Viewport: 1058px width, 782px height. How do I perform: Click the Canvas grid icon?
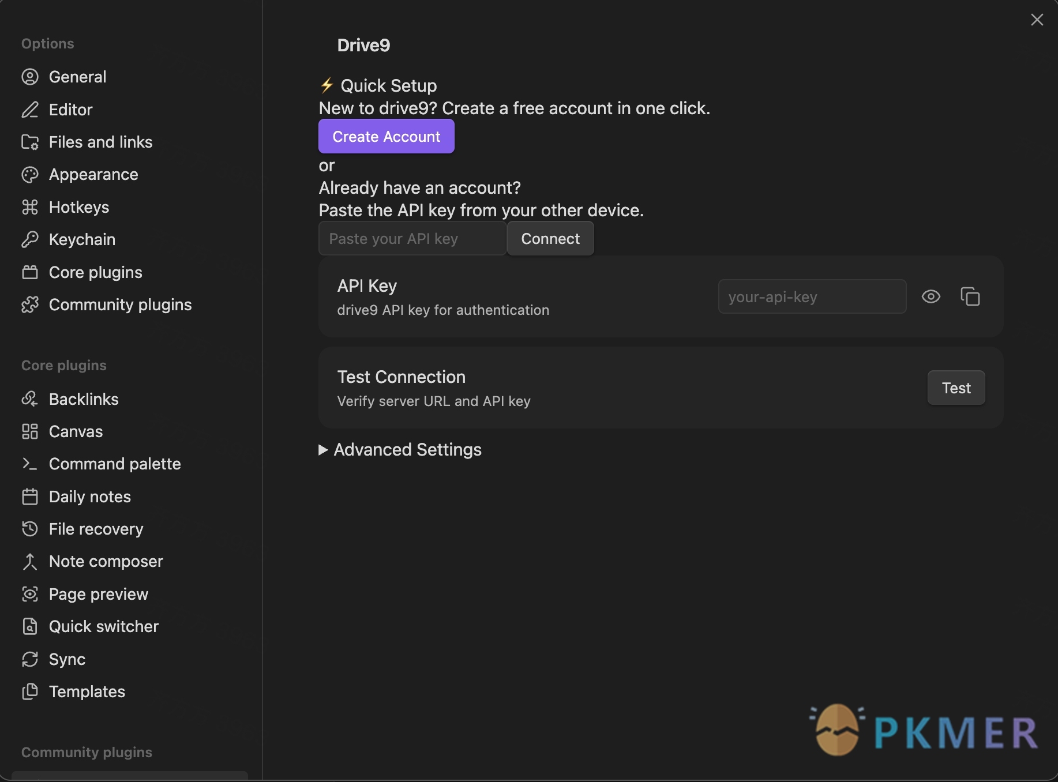30,431
